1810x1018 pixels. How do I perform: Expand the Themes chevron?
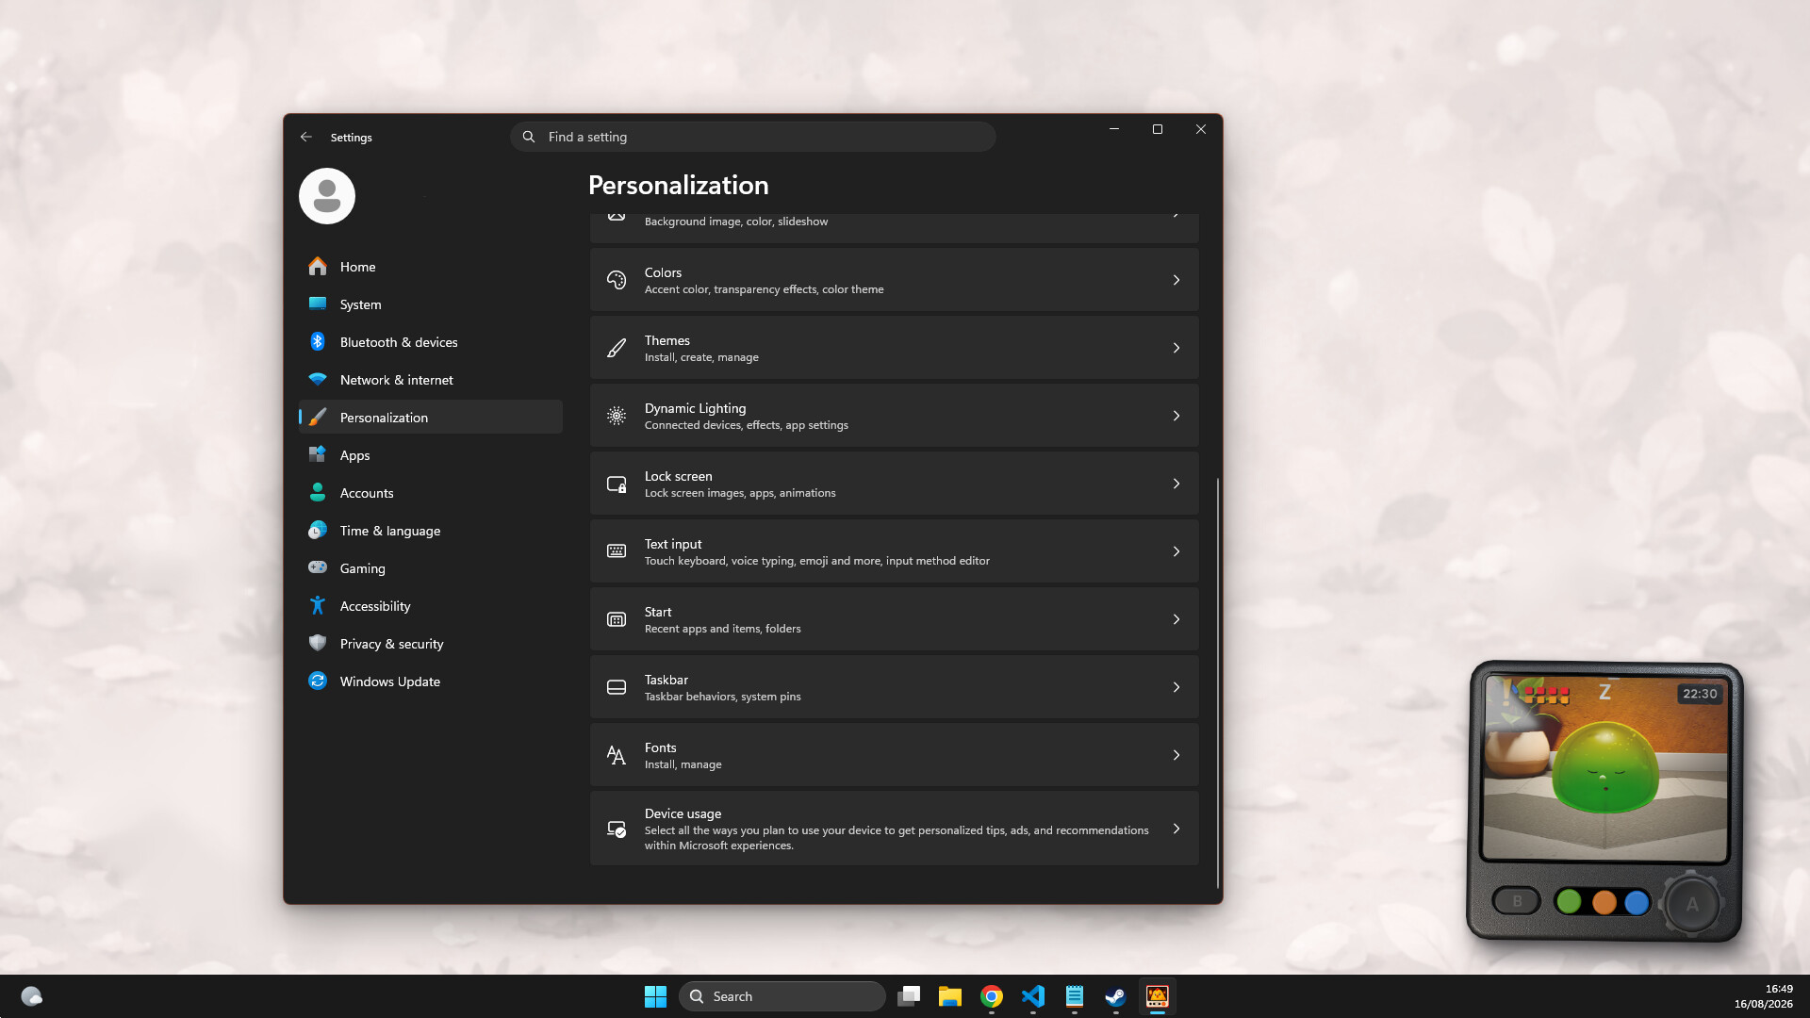pyautogui.click(x=1176, y=348)
